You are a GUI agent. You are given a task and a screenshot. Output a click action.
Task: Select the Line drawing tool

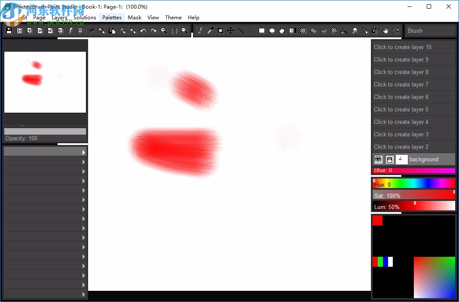click(241, 31)
